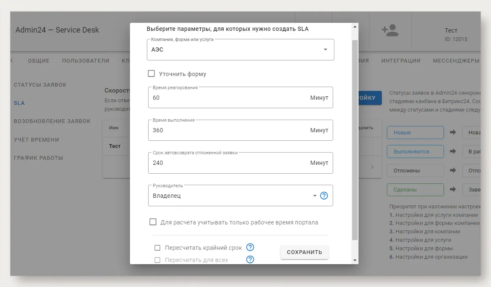491x287 pixels.
Task: Click arrow icon next to Отложены status
Action: coord(453,170)
